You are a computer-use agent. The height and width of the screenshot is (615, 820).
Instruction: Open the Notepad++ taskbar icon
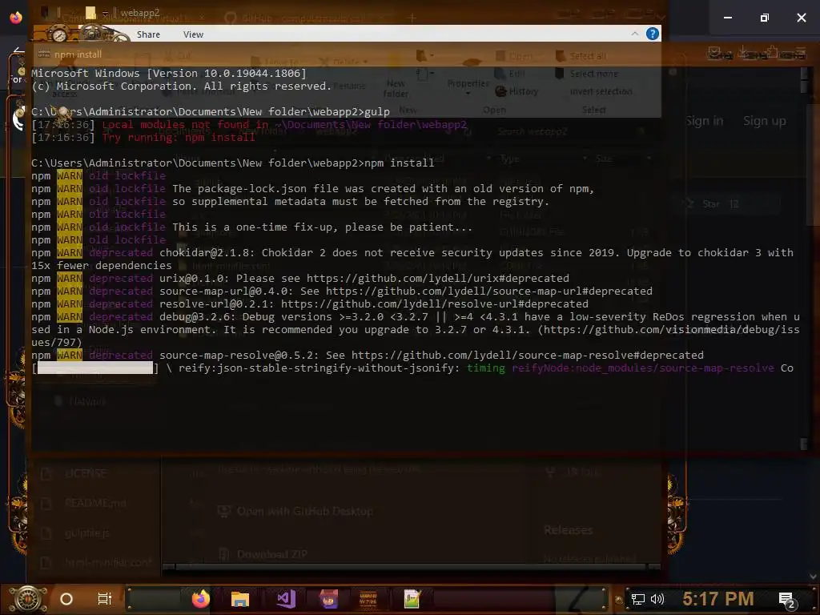[412, 599]
